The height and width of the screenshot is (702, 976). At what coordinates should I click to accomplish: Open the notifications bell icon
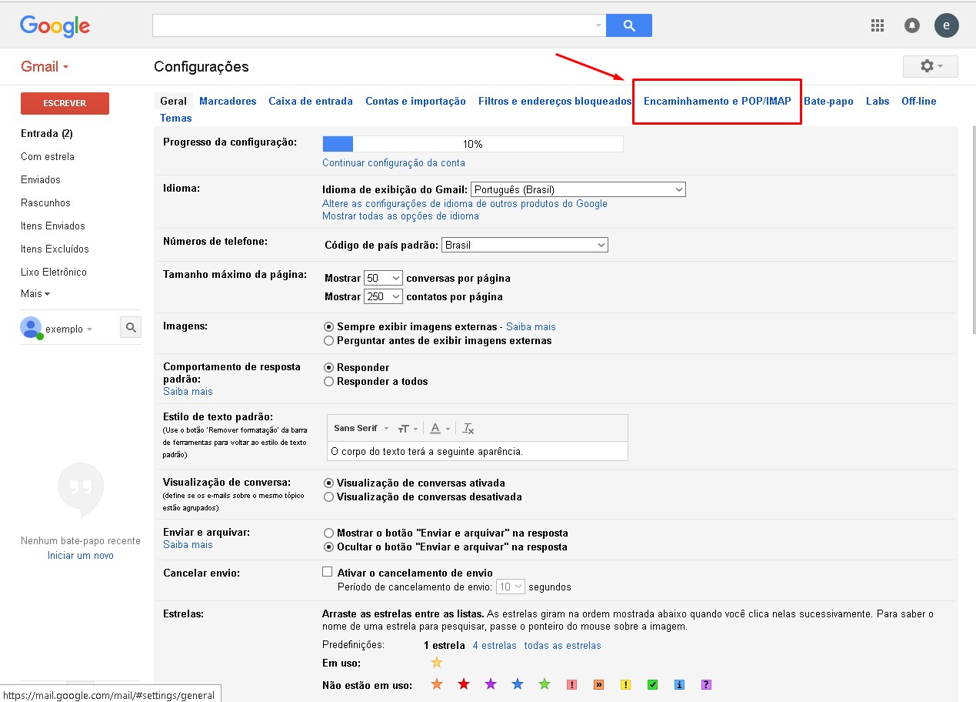tap(912, 25)
